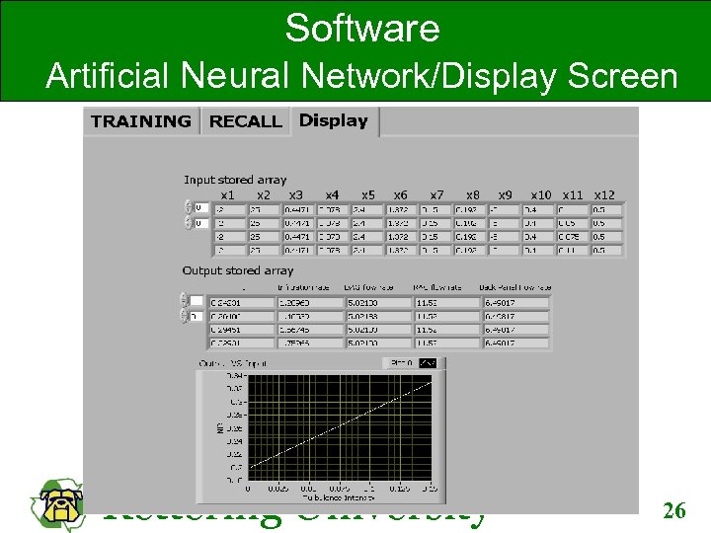
Task: Switch to the TRAINING tab
Action: [x=141, y=121]
